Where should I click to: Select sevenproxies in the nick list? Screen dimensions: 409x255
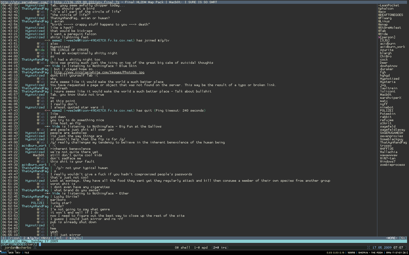(x=391, y=136)
